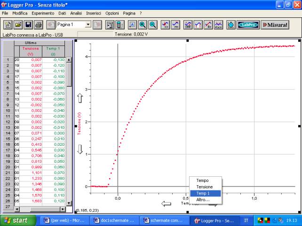The width and height of the screenshot is (302, 226).
Task: Print using the printer icon
Action: point(39,25)
